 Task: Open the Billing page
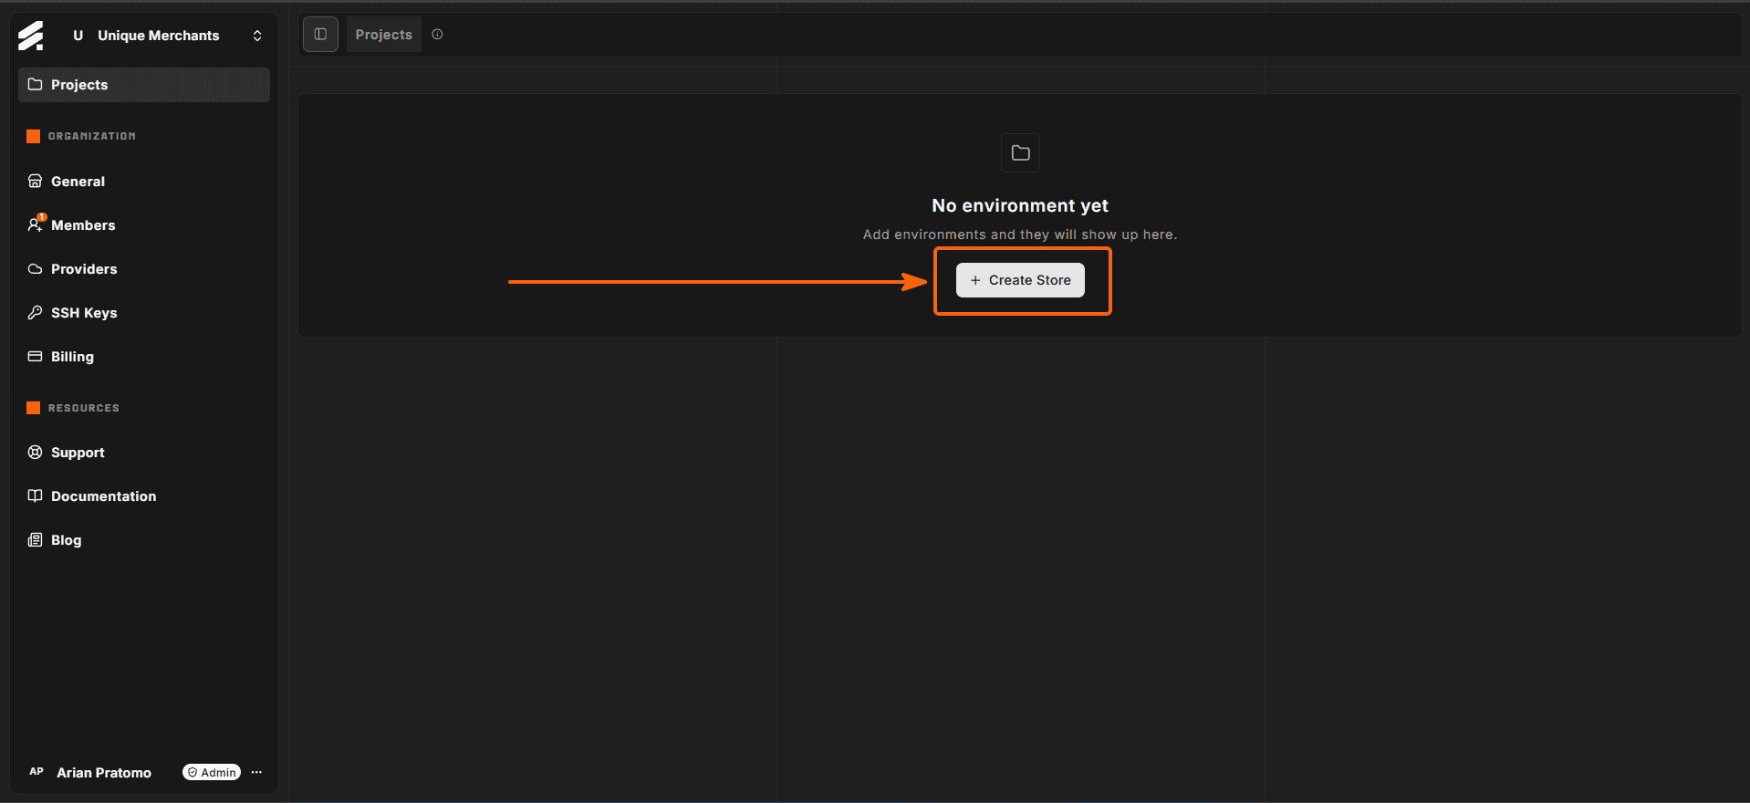pyautogui.click(x=144, y=357)
